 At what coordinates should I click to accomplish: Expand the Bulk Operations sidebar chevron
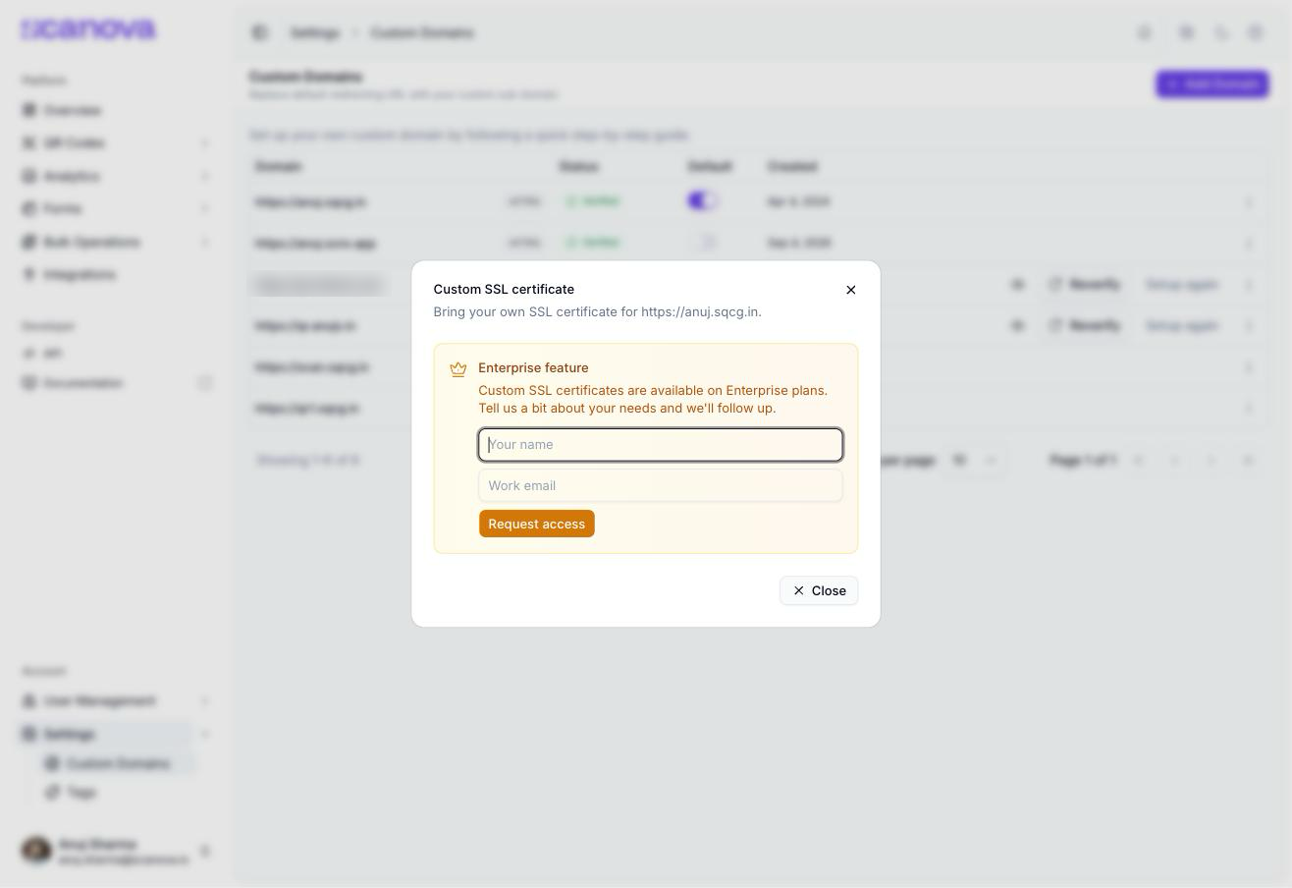tap(205, 242)
